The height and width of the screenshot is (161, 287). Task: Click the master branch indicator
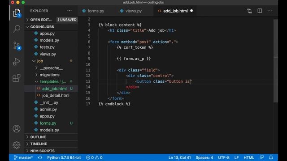pos(23,157)
